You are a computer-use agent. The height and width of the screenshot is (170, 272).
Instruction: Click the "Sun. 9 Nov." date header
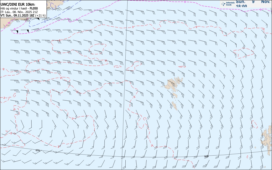[x=253, y=2]
